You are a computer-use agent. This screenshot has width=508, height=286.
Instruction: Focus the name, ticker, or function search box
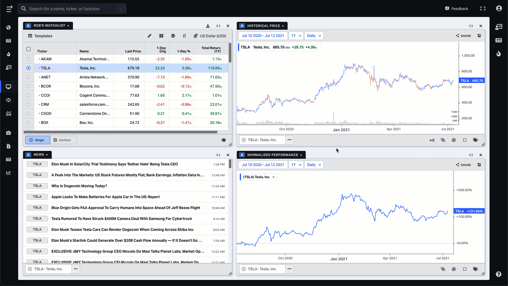[72, 9]
